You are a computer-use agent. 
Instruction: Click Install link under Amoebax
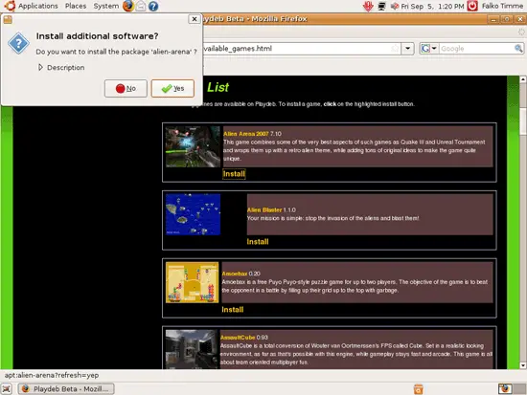(x=233, y=310)
